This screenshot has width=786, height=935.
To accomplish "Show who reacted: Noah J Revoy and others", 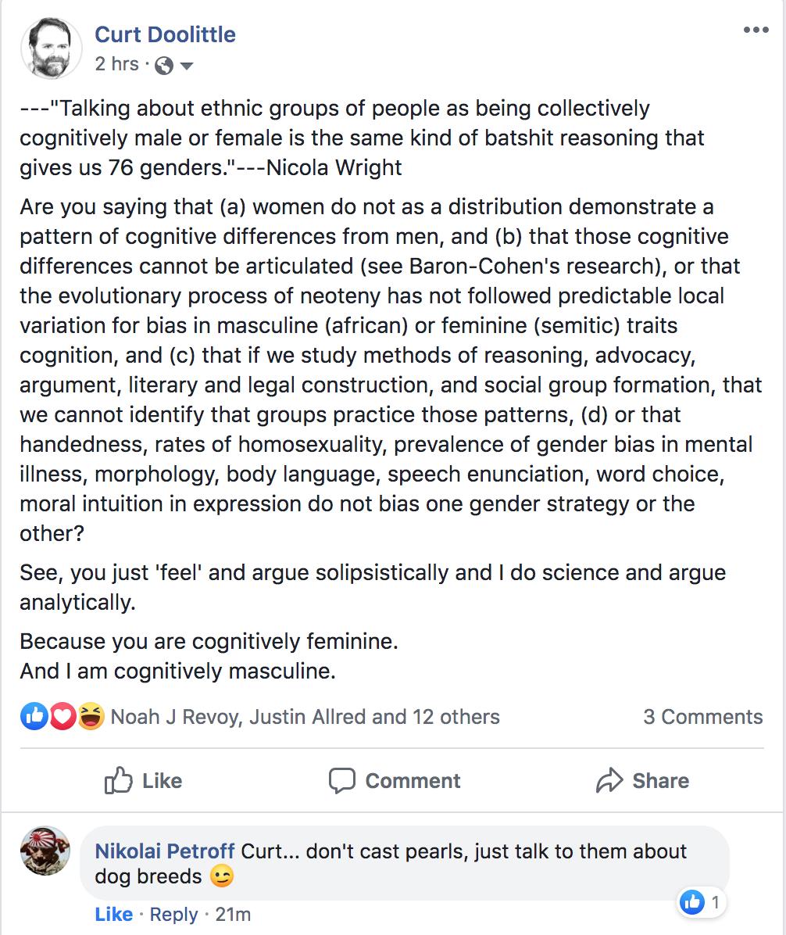I will [x=305, y=717].
